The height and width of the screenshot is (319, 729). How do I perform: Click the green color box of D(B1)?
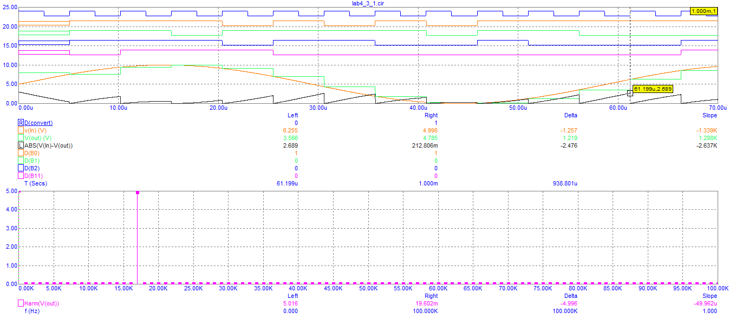pyautogui.click(x=21, y=161)
